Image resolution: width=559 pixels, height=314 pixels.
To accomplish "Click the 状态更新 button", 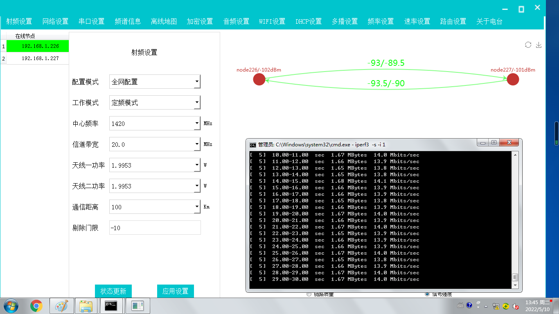I will click(113, 291).
